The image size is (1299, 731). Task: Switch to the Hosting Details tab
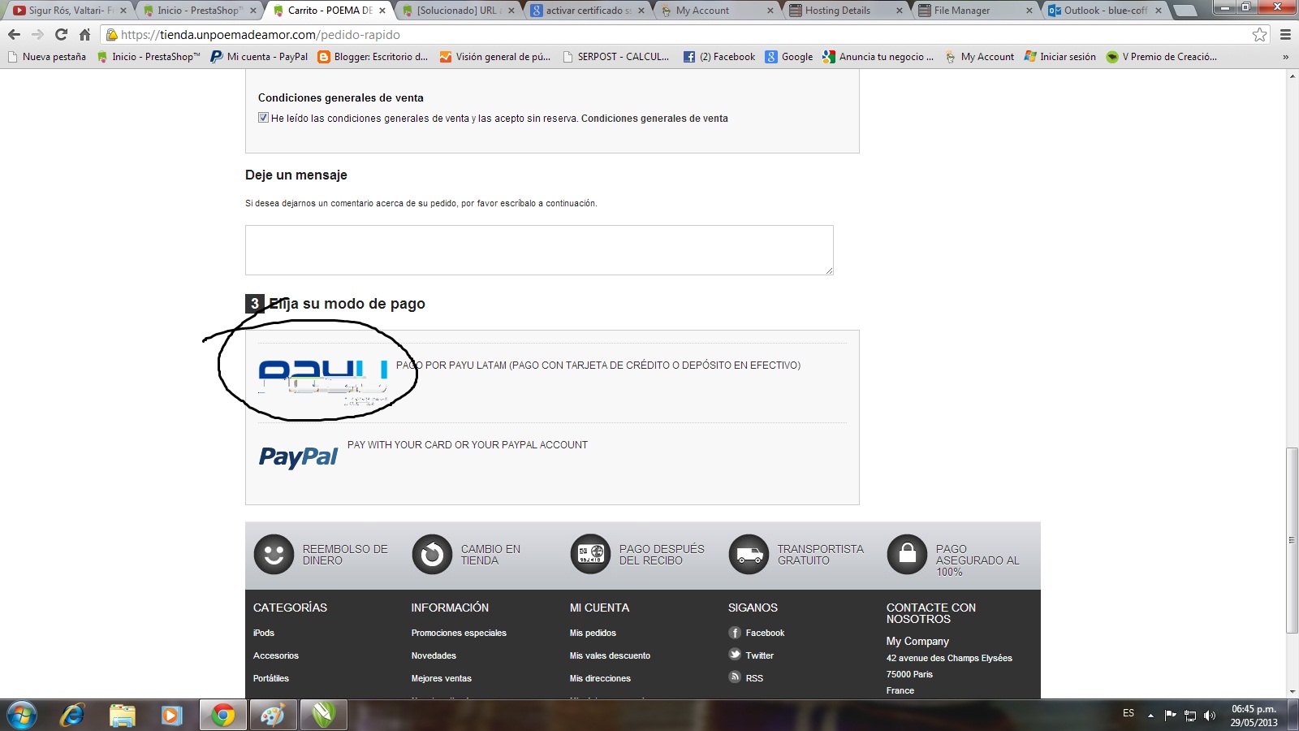point(844,11)
